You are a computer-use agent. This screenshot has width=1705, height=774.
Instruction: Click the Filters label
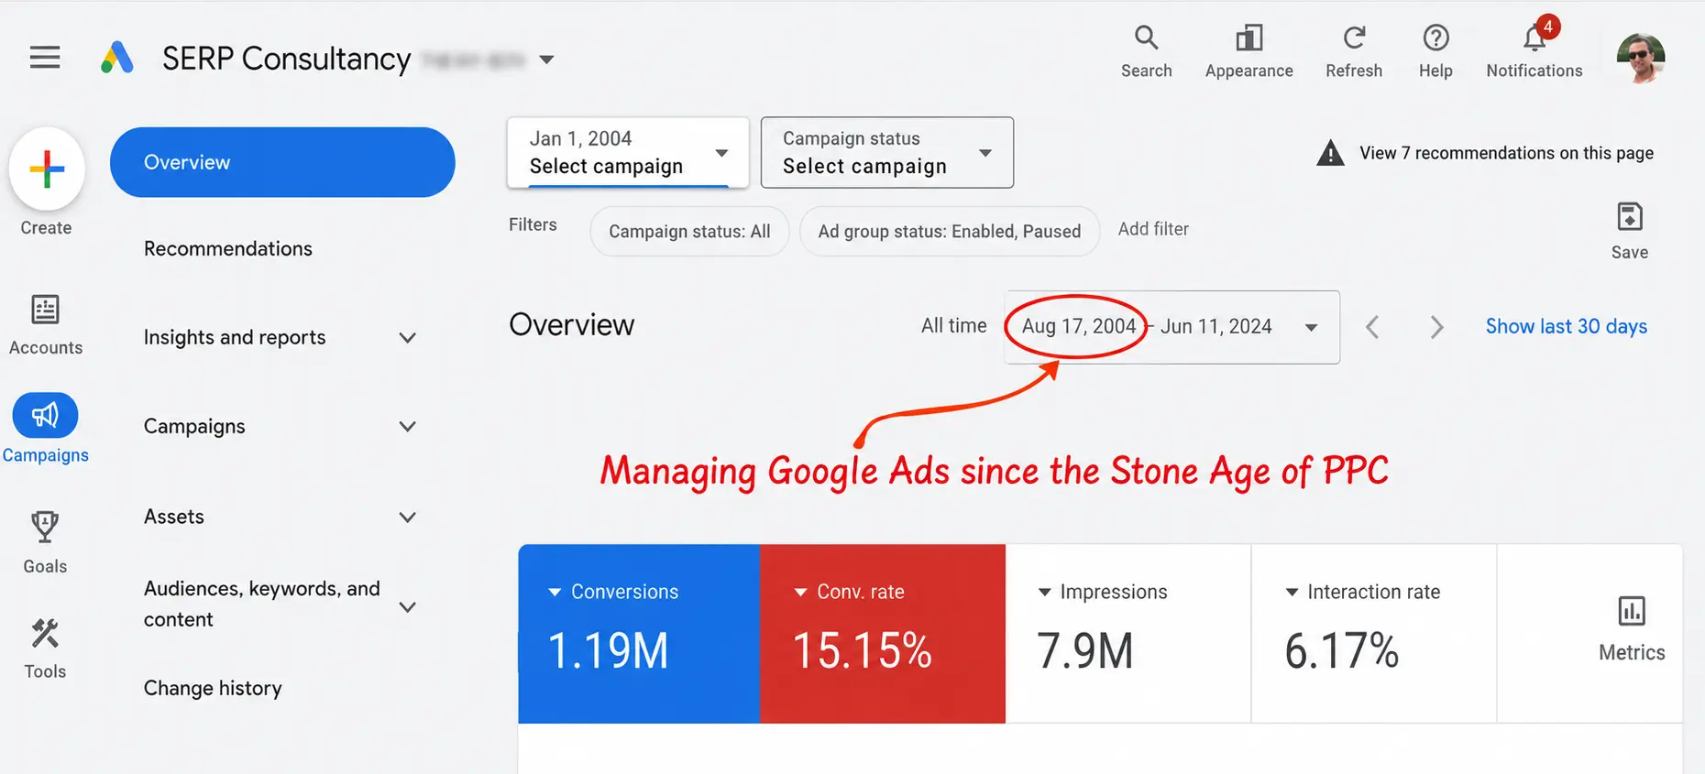(533, 224)
